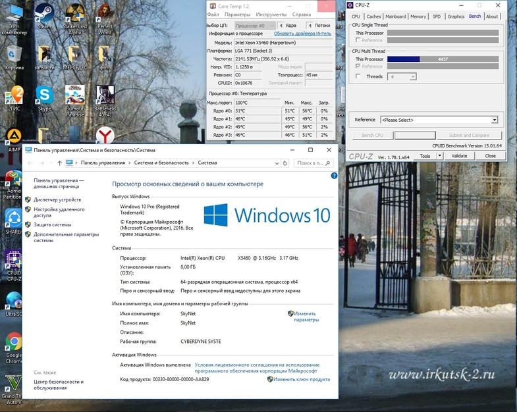This screenshot has height=412, width=517.
Task: Open 'Диспетчер устройств' in the left sidebar
Action: 57,199
